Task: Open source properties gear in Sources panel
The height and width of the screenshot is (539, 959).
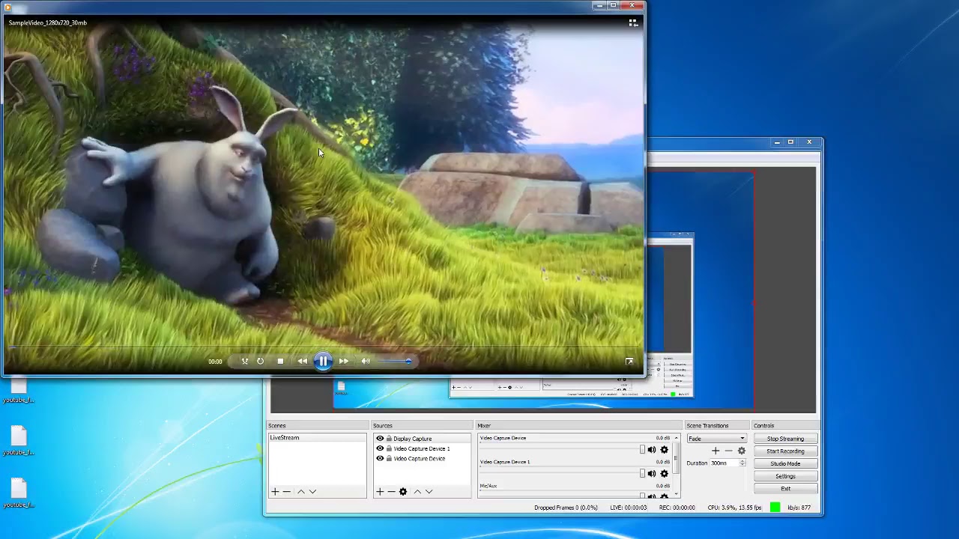Action: point(403,492)
